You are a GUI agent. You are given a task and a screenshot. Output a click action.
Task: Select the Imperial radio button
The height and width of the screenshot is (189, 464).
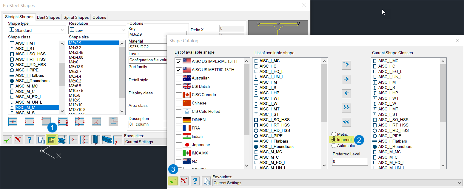pyautogui.click(x=334, y=140)
